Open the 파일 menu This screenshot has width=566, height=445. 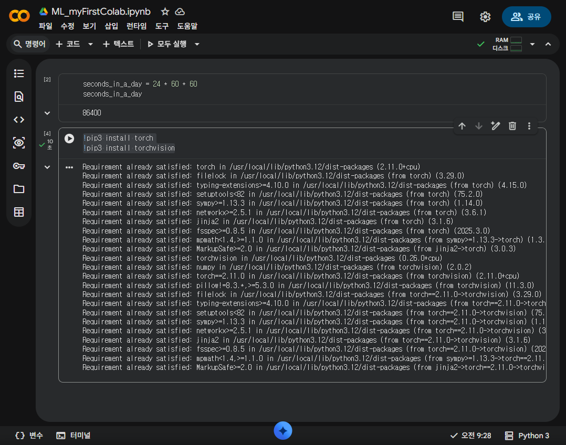pyautogui.click(x=46, y=26)
